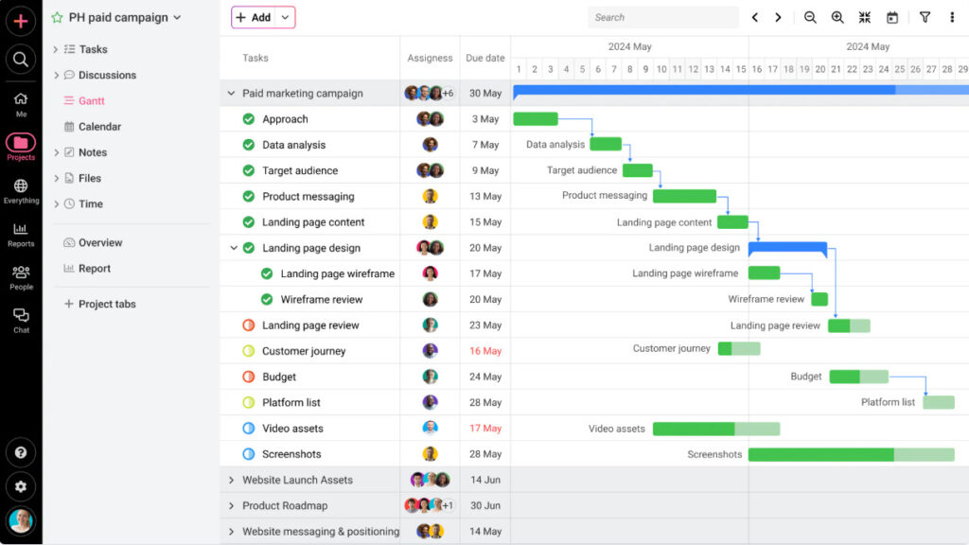Image resolution: width=969 pixels, height=545 pixels.
Task: Open the three-dot options menu on the toolbar
Action: [x=952, y=17]
